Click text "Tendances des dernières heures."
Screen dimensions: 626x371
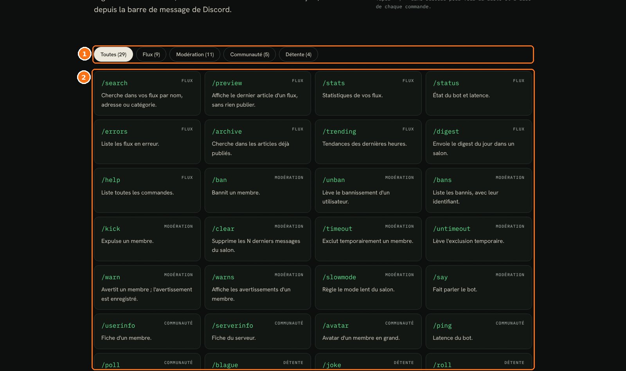[365, 144]
